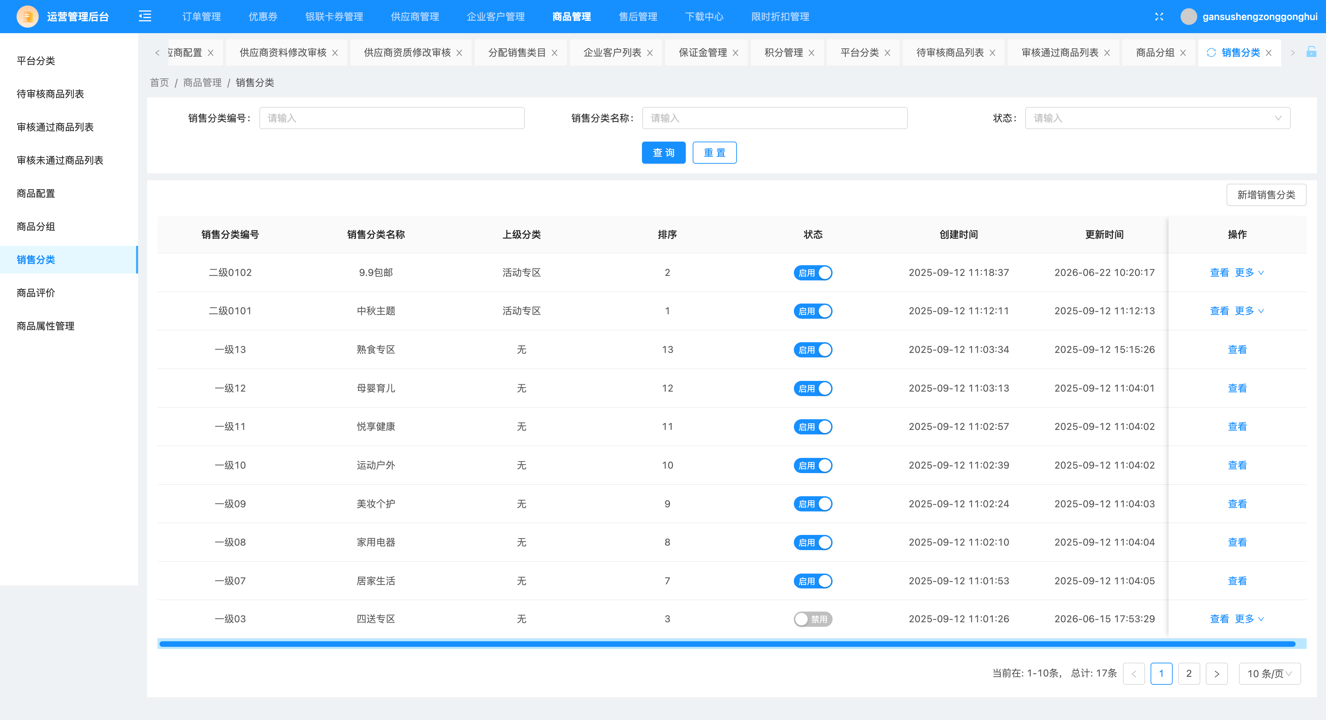Open 订单管理 top menu
The width and height of the screenshot is (1326, 720).
(x=201, y=17)
